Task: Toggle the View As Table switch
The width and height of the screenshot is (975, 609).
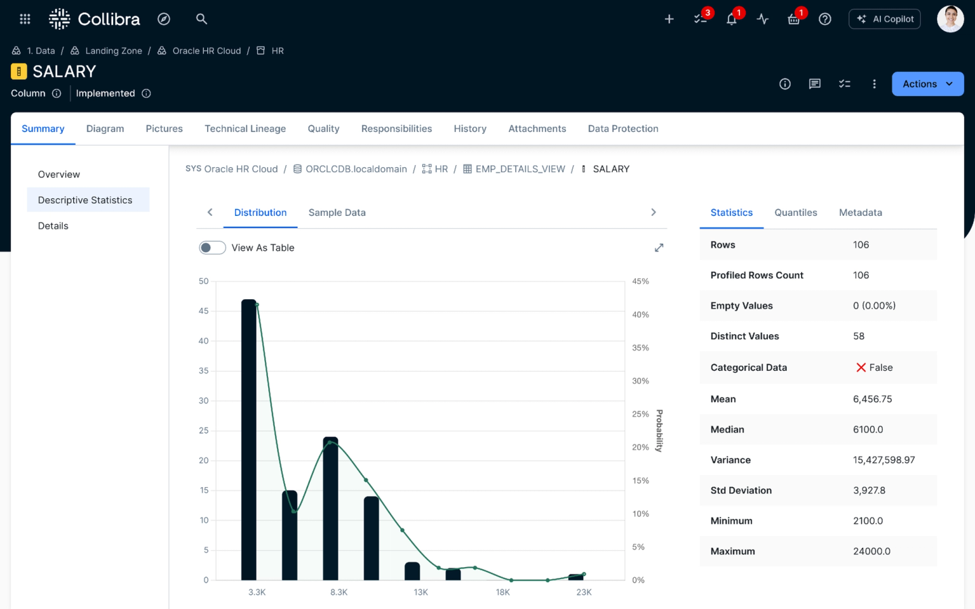Action: [x=212, y=248]
